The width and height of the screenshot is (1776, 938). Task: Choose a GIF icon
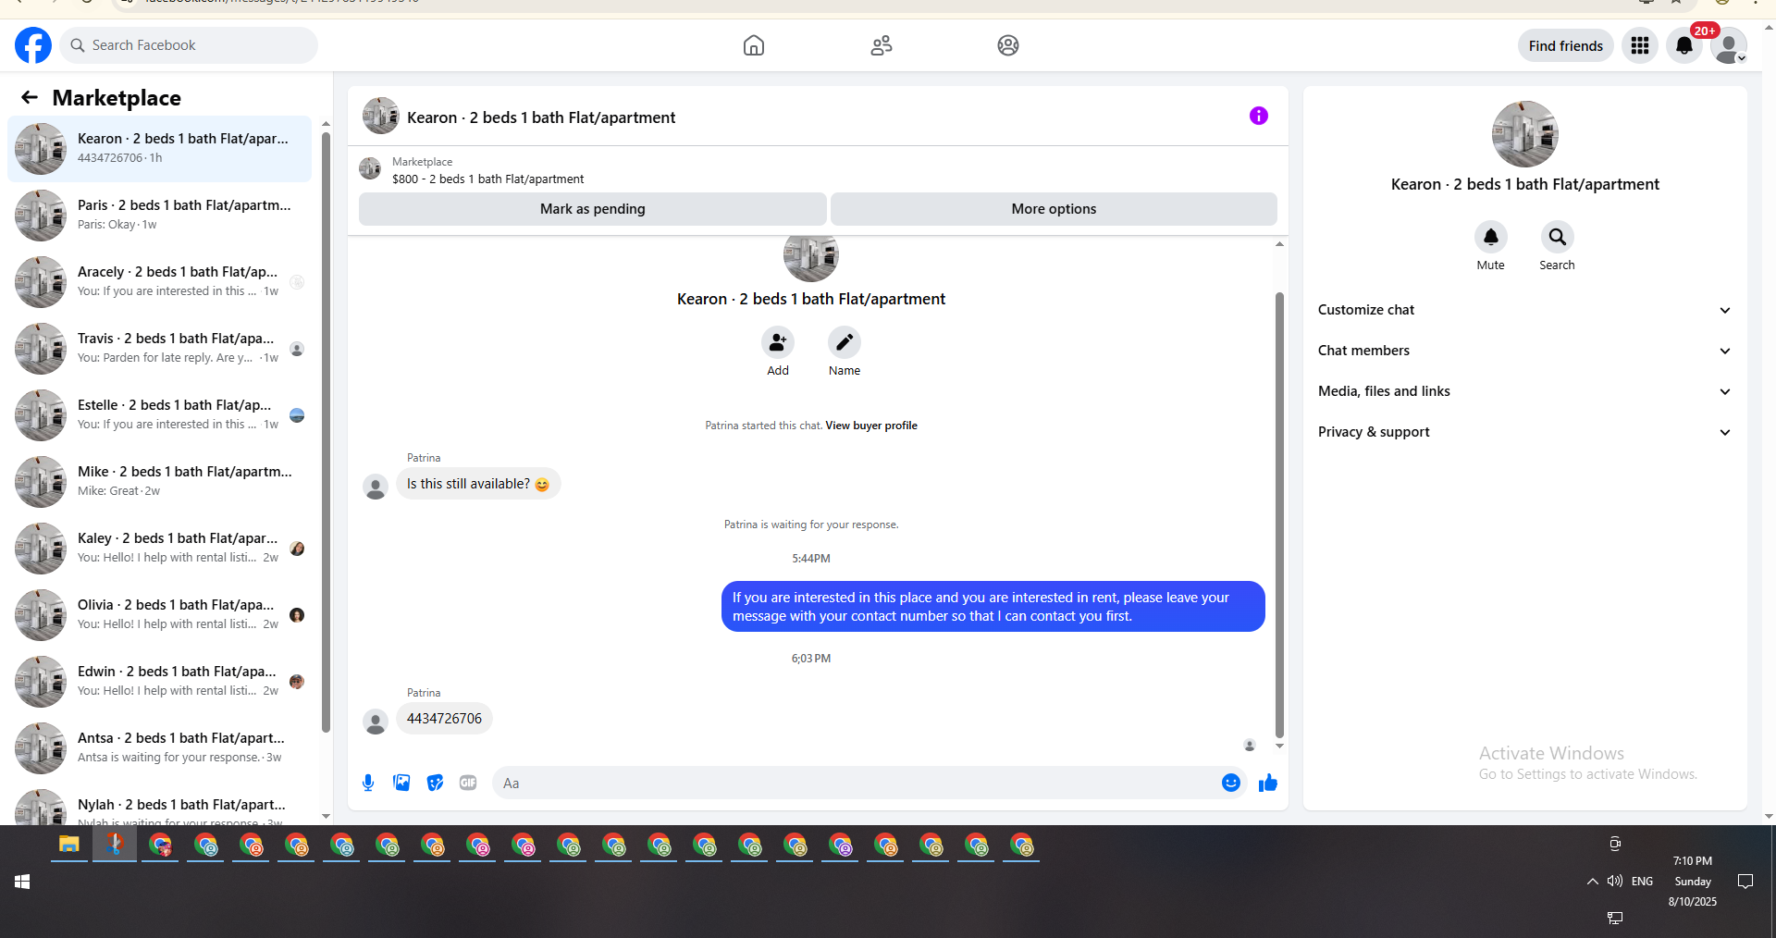coord(468,783)
